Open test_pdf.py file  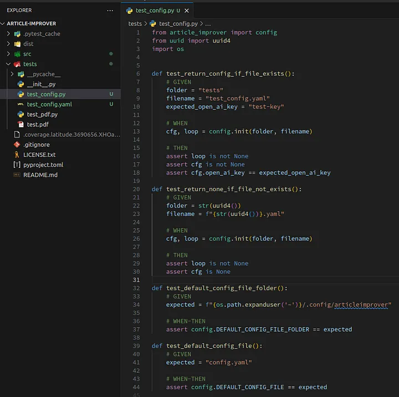(42, 115)
